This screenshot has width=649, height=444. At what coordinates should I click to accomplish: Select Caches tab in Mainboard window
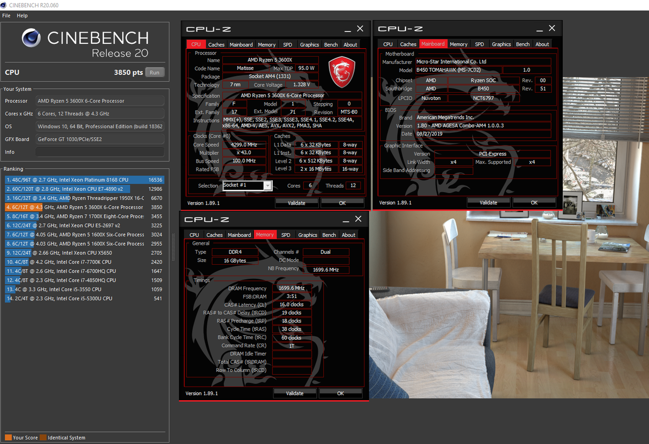coord(408,44)
